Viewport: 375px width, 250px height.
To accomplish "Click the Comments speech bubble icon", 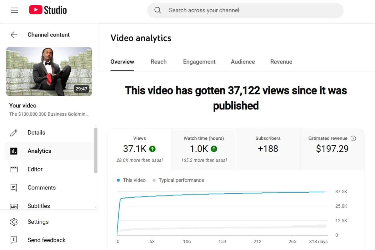I will click(x=14, y=188).
